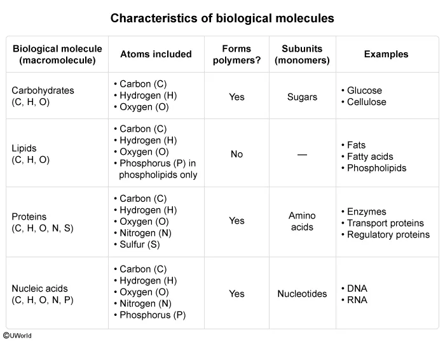Click the 'Proteins (C, H, O, N, S)' label
Viewport: 445px width, 342px height.
(x=43, y=222)
